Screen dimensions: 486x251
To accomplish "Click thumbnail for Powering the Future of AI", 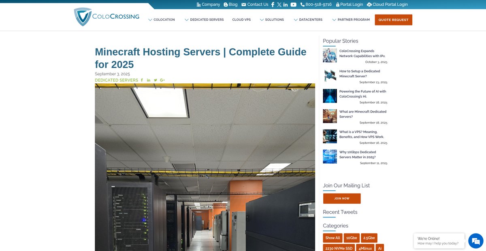I will click(x=330, y=96).
